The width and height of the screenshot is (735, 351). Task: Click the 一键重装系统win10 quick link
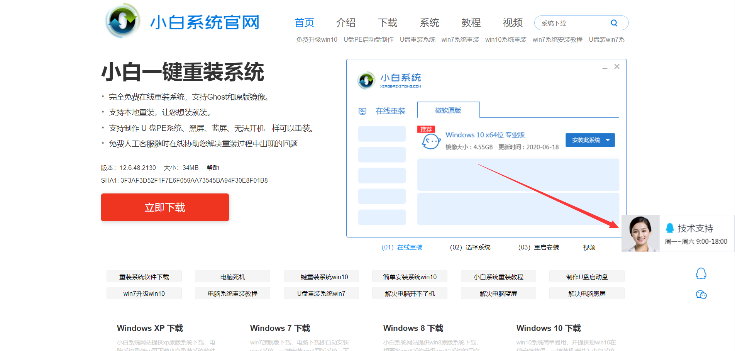pyautogui.click(x=321, y=276)
